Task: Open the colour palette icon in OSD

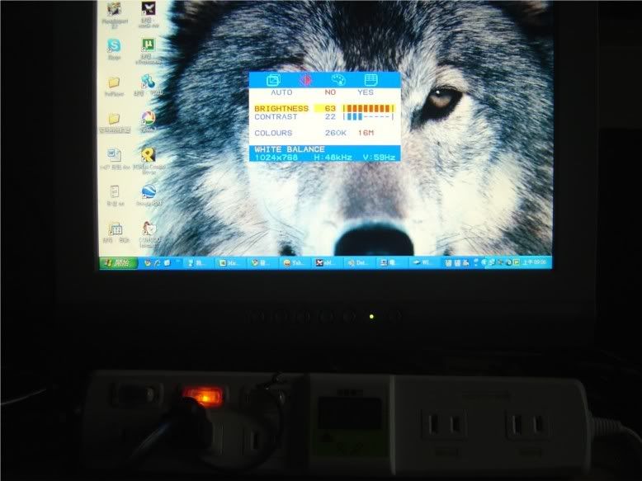Action: 338,80
